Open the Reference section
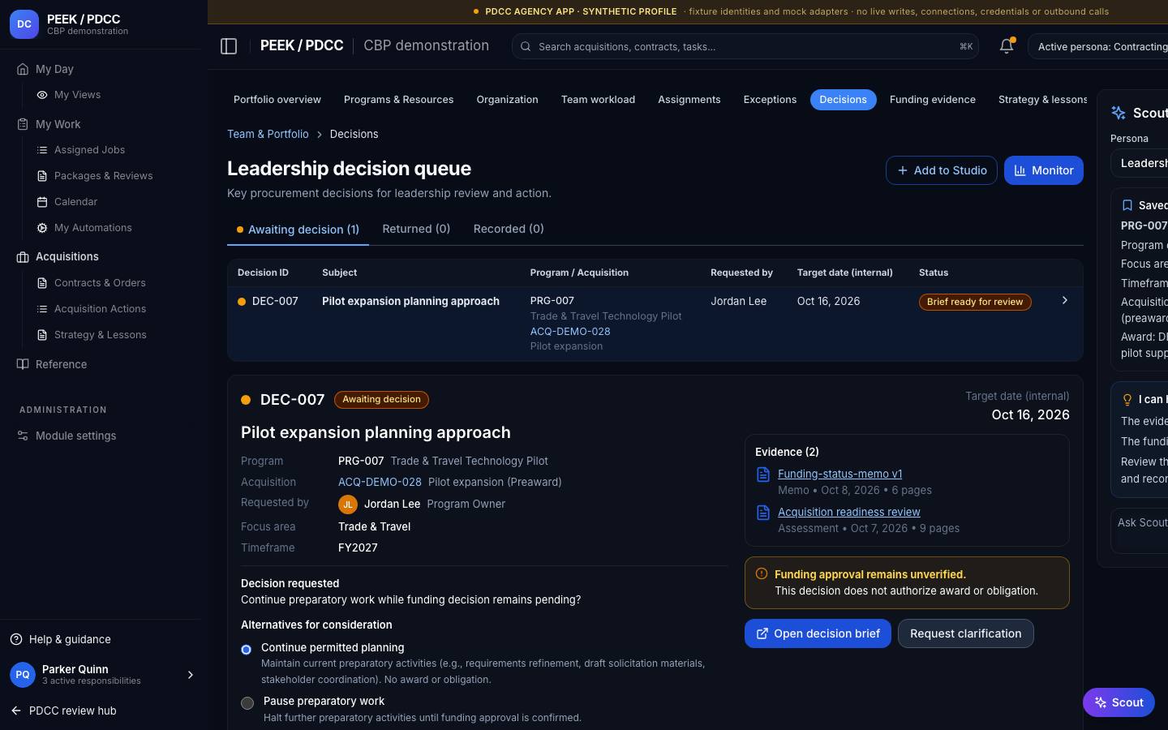Screen dimensions: 1168x730 point(61,364)
